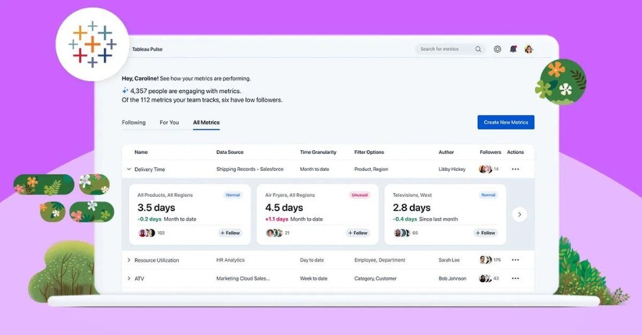The height and width of the screenshot is (335, 642).
Task: Click Normal badge on Televisions, West card
Action: (488, 195)
